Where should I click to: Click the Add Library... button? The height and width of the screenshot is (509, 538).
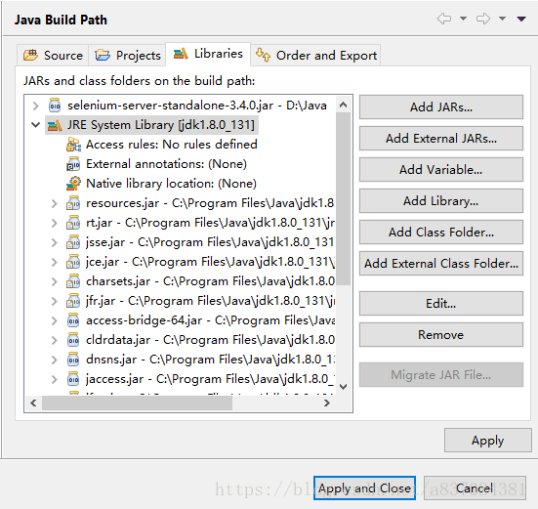[x=441, y=201]
